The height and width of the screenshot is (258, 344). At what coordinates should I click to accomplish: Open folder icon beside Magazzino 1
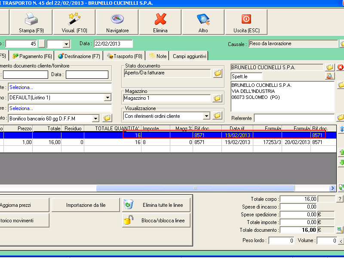pos(217,98)
